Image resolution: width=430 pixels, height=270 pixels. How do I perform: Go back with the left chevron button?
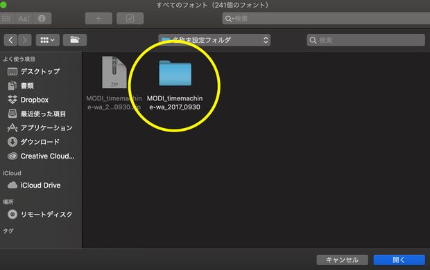coord(10,40)
